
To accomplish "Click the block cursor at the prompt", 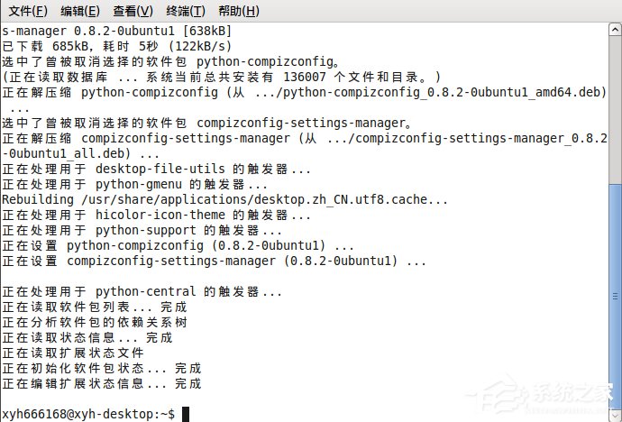I will pos(185,414).
